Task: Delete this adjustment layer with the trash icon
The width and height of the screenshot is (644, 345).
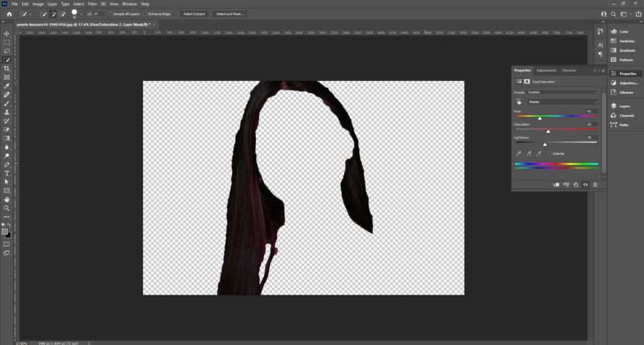Action: pyautogui.click(x=595, y=185)
